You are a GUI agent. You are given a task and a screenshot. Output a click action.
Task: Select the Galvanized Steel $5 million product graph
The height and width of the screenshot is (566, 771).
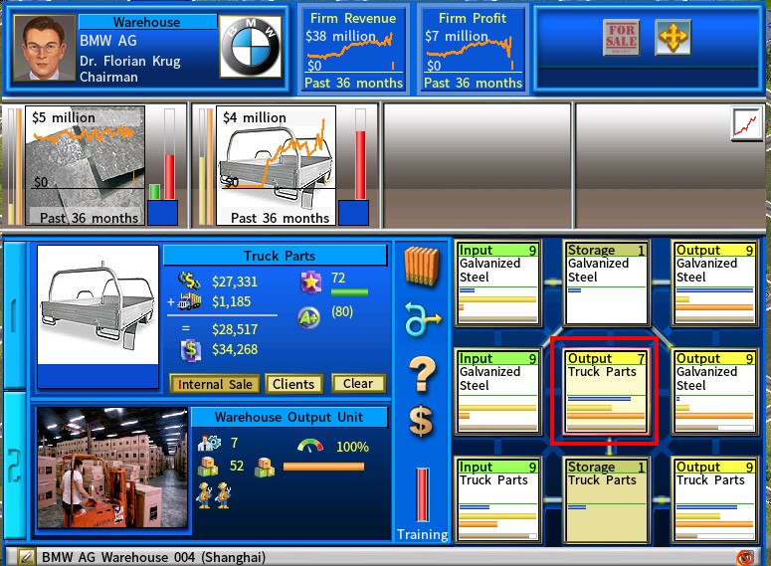86,166
